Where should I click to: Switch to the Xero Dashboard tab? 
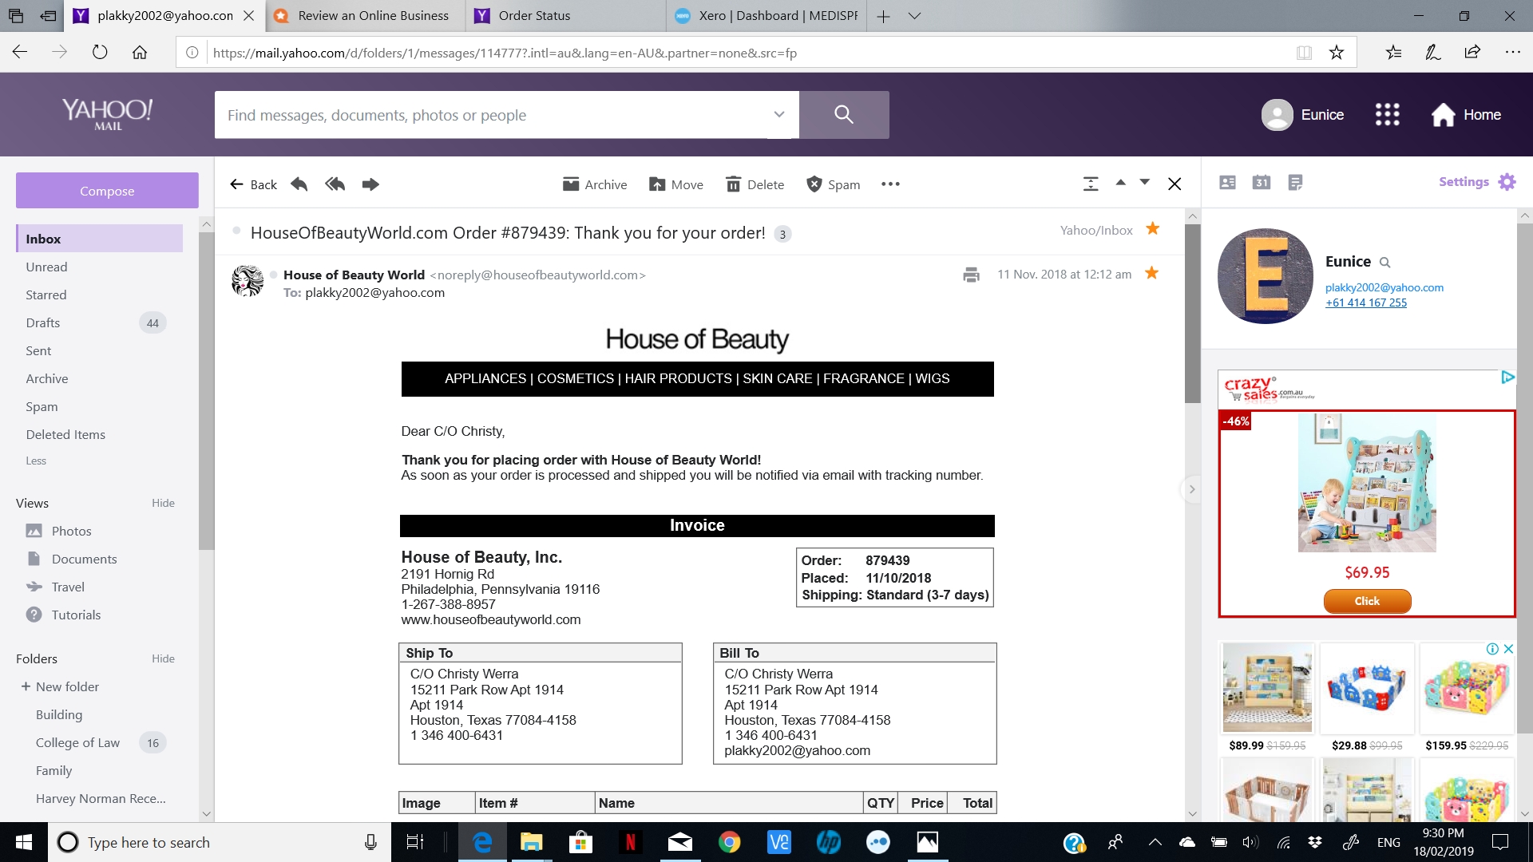[x=764, y=15]
